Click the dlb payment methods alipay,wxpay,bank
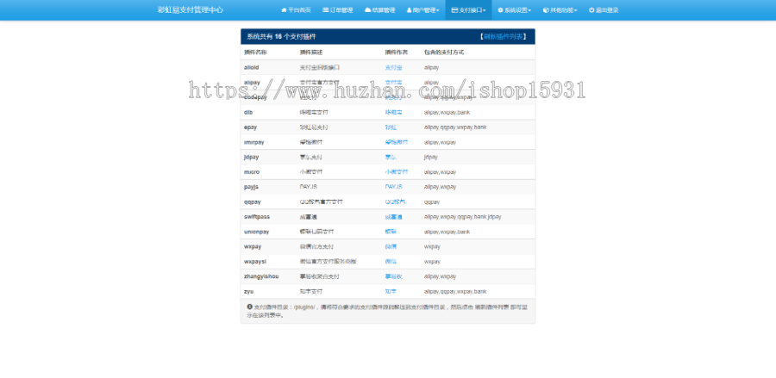776x378 pixels. pos(447,112)
